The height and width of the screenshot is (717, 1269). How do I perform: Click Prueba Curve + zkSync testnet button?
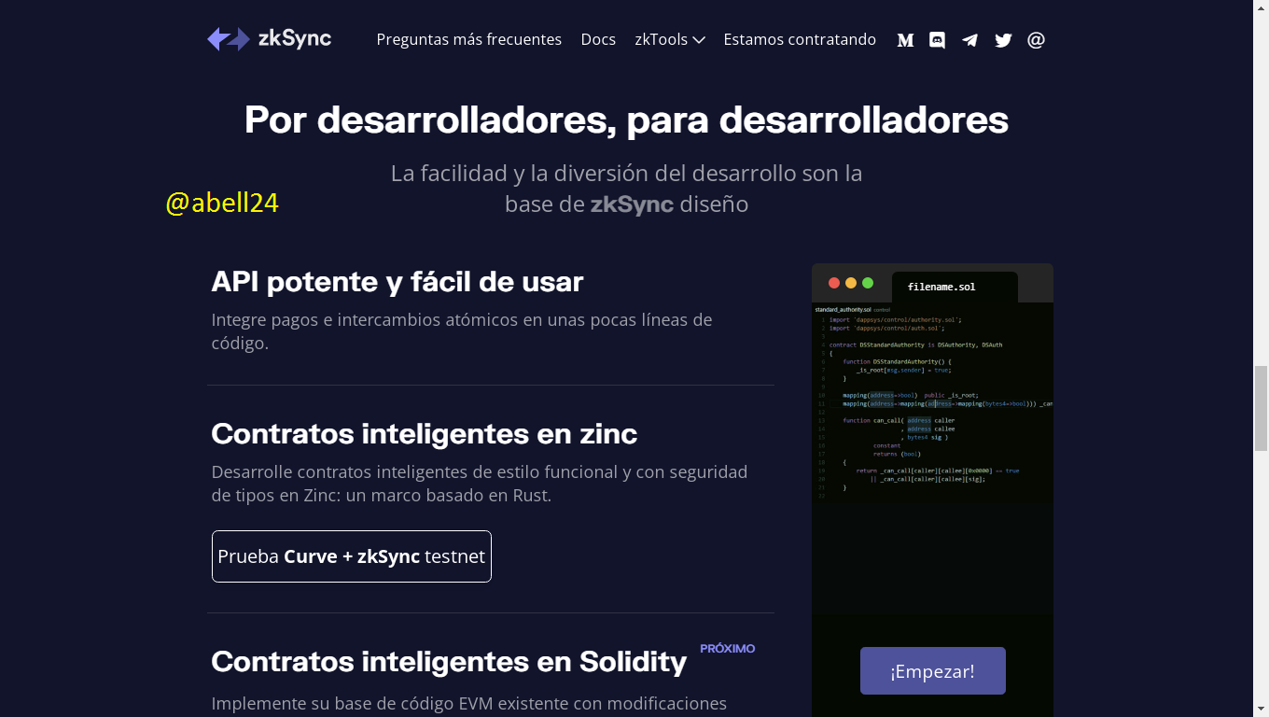click(352, 556)
